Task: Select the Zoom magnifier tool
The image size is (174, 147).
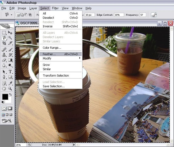Action: 10,89
